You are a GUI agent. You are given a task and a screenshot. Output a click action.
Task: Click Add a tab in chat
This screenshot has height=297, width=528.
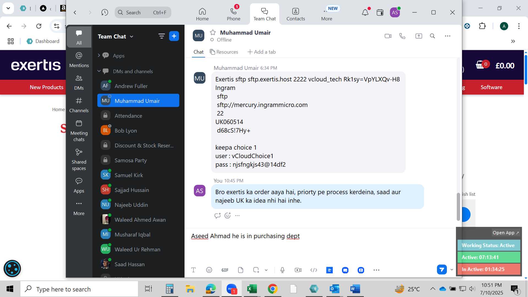[262, 52]
